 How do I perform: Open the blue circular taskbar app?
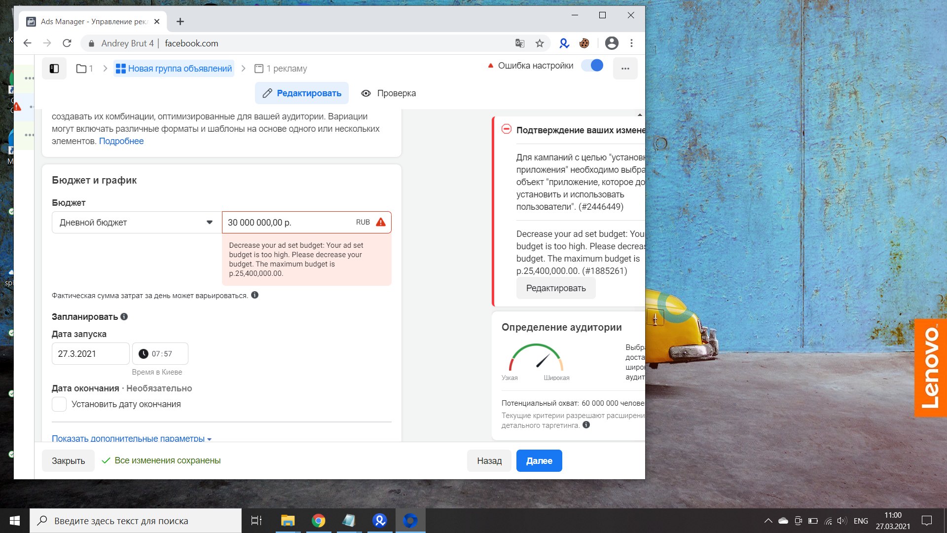[x=410, y=521]
